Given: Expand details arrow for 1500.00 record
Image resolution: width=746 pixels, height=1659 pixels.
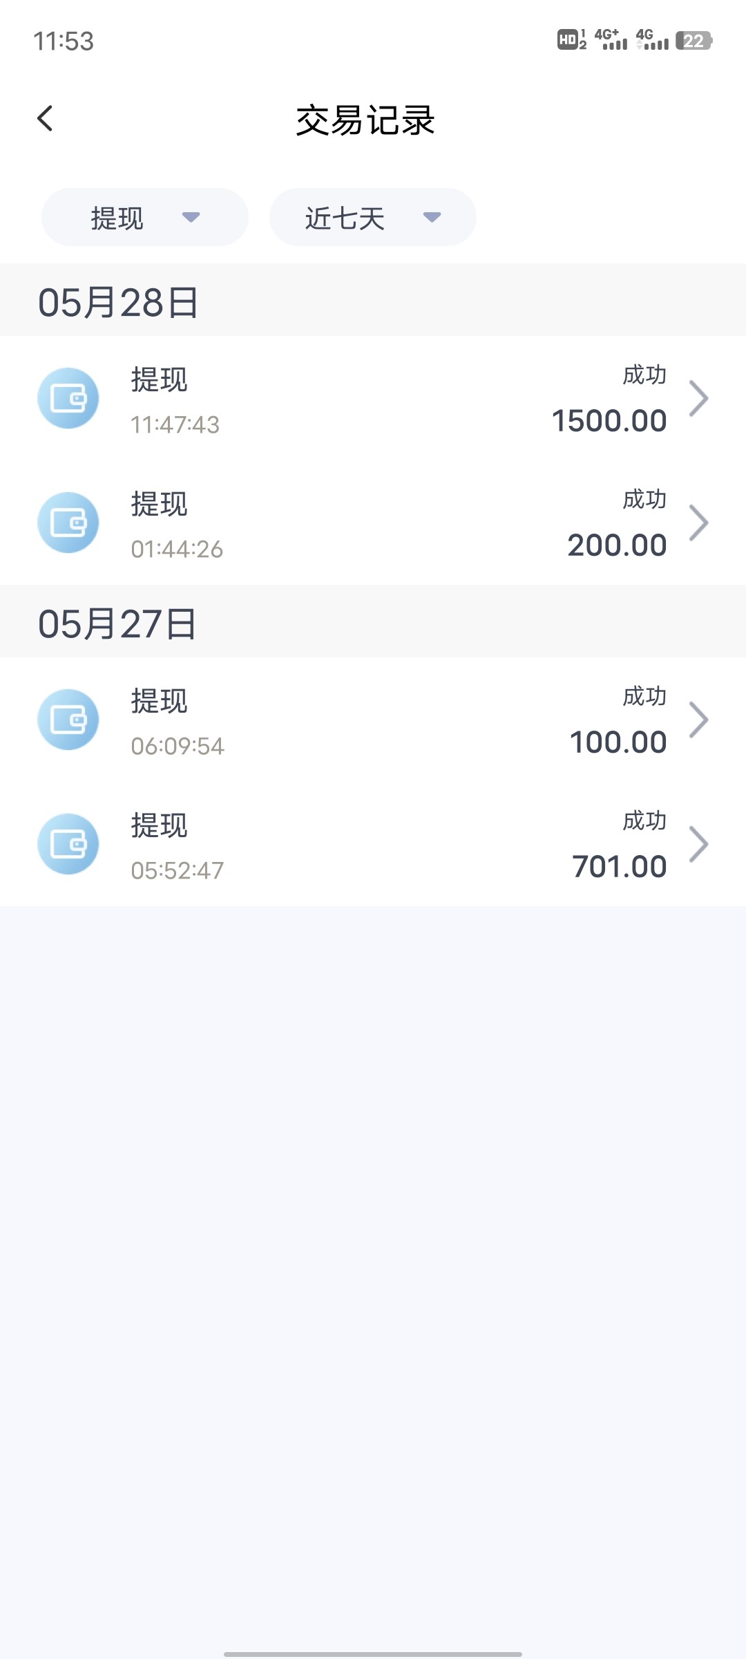Looking at the screenshot, I should (x=698, y=399).
